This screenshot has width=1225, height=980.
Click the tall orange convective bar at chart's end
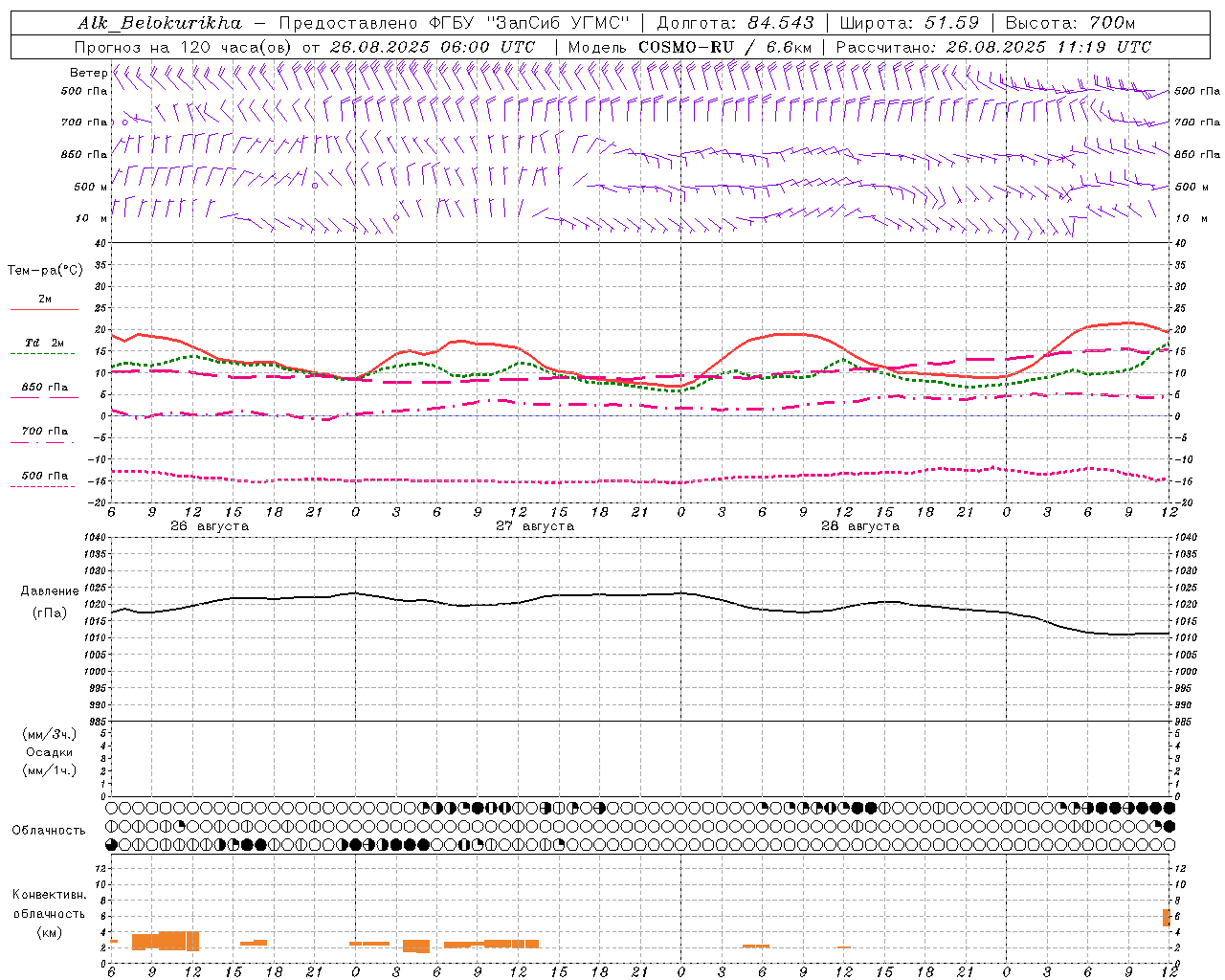click(x=1167, y=918)
